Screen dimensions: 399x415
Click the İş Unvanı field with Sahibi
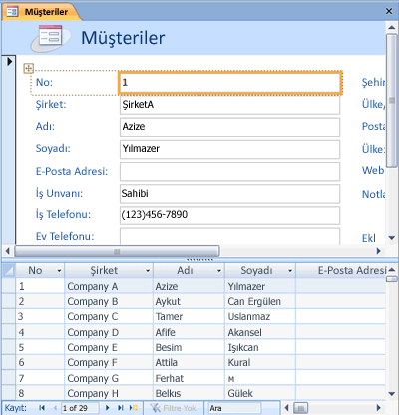tap(229, 193)
